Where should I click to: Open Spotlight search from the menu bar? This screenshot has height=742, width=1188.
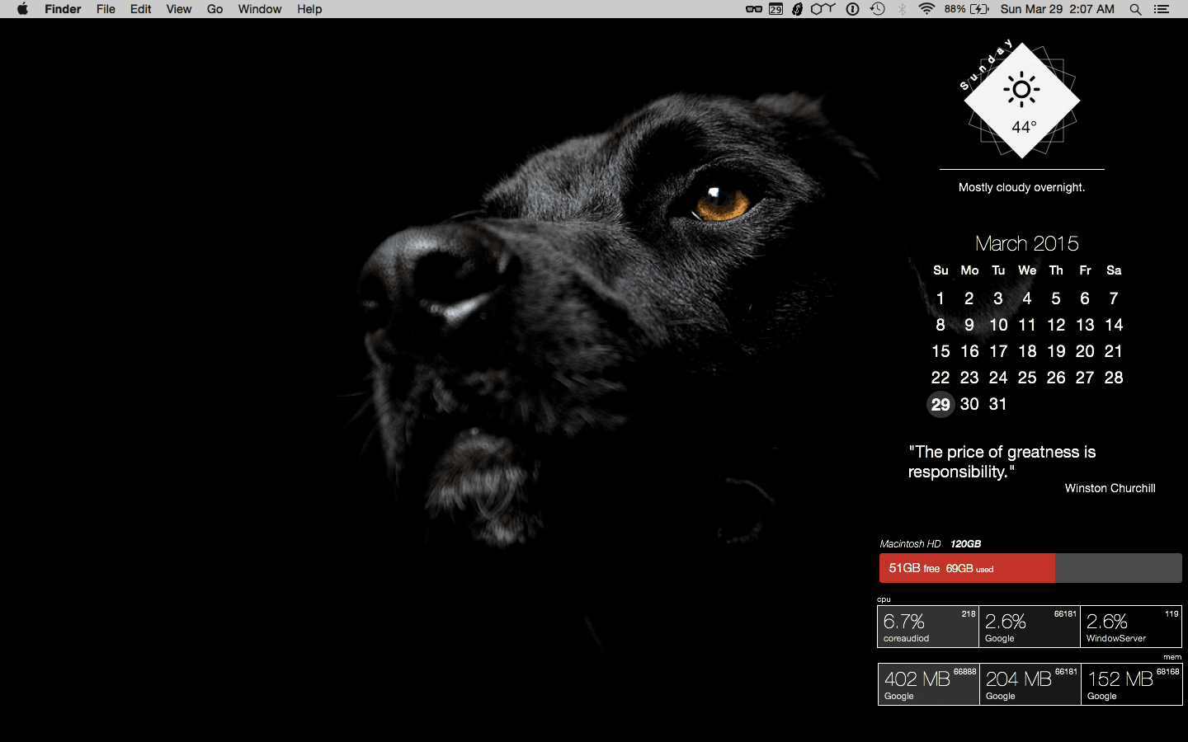click(1135, 9)
